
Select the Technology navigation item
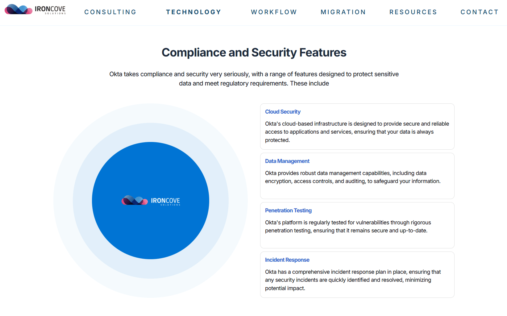193,12
